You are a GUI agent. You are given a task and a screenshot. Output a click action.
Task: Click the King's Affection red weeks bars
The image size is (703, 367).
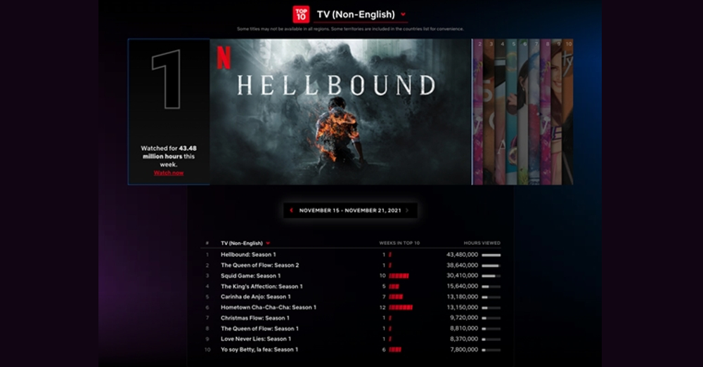[x=394, y=286]
